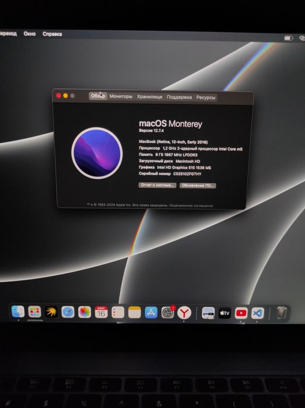Open the Notes app
Image resolution: width=305 pixels, height=408 pixels.
pyautogui.click(x=135, y=312)
